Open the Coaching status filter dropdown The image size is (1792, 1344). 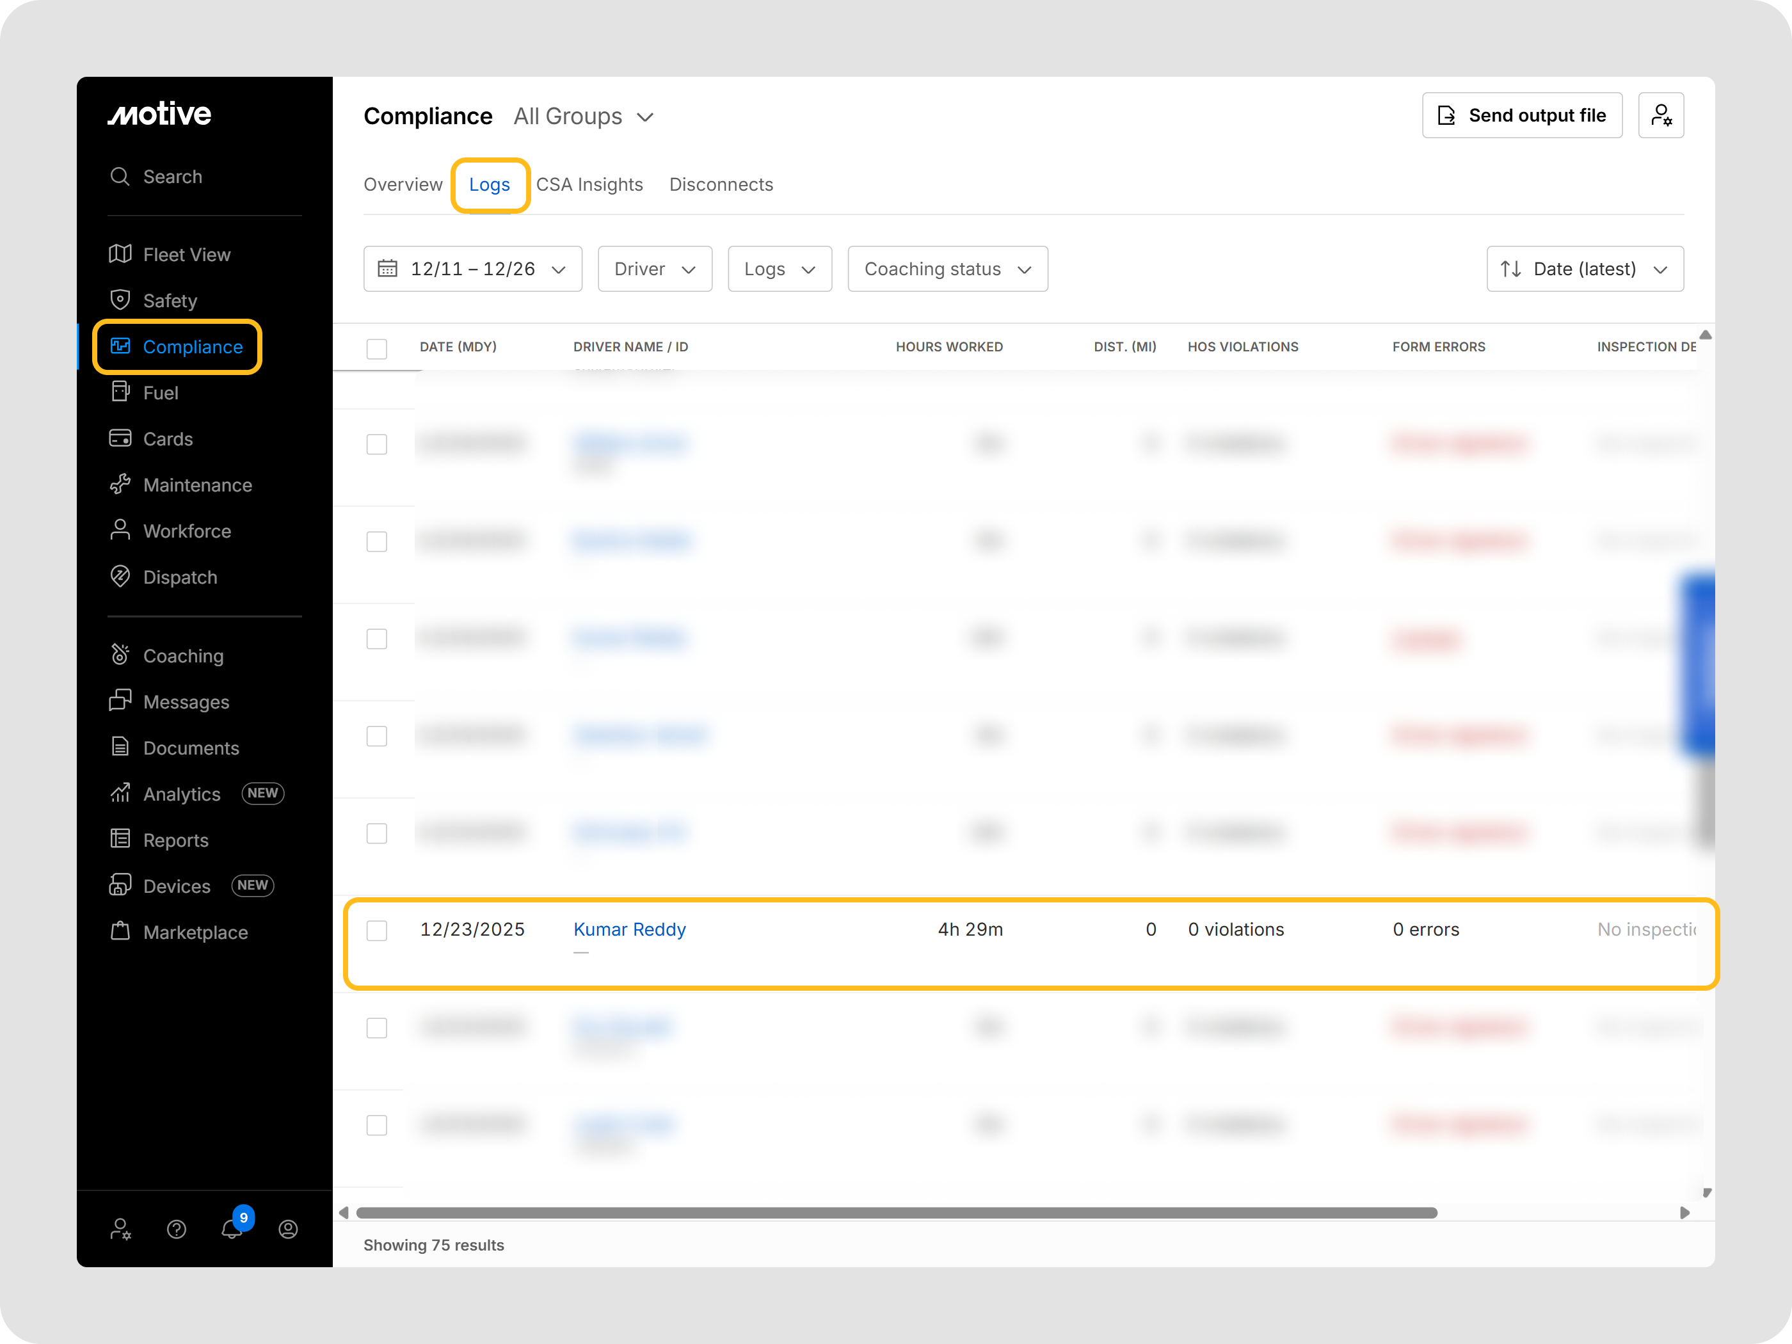[947, 269]
